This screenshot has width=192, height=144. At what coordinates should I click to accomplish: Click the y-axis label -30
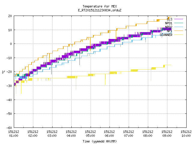(9, 86)
